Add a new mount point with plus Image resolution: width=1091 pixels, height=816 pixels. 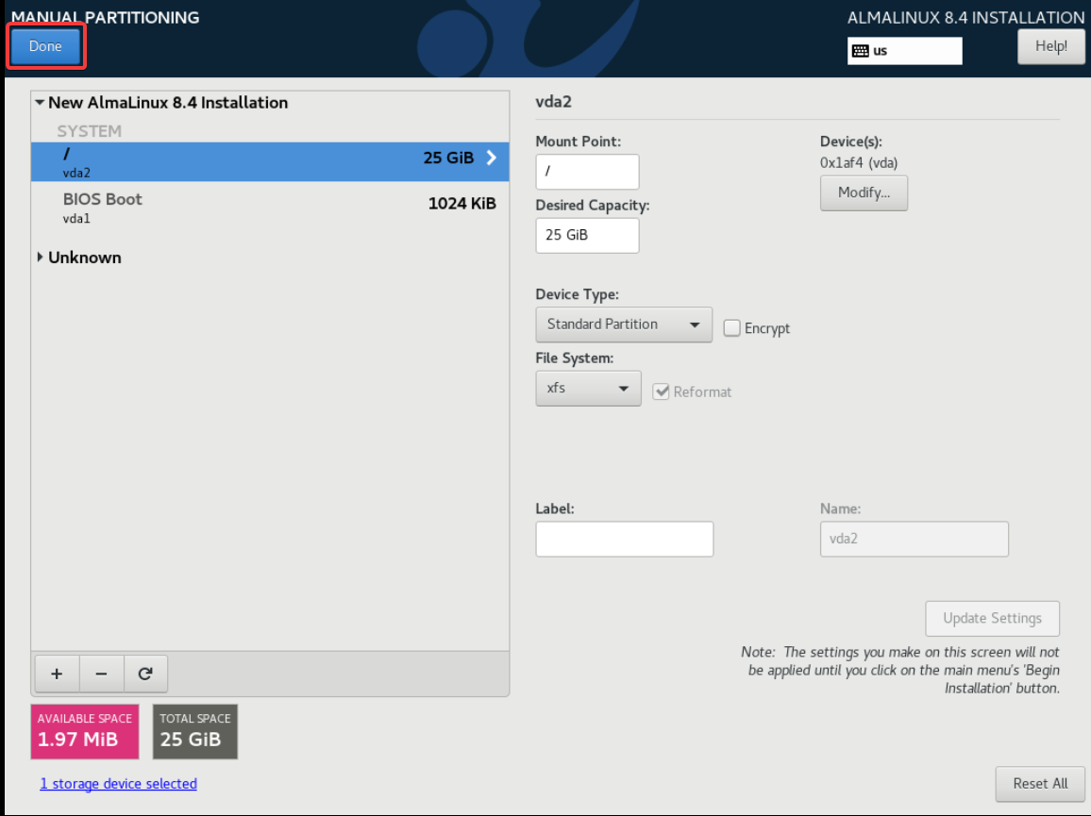tap(57, 674)
